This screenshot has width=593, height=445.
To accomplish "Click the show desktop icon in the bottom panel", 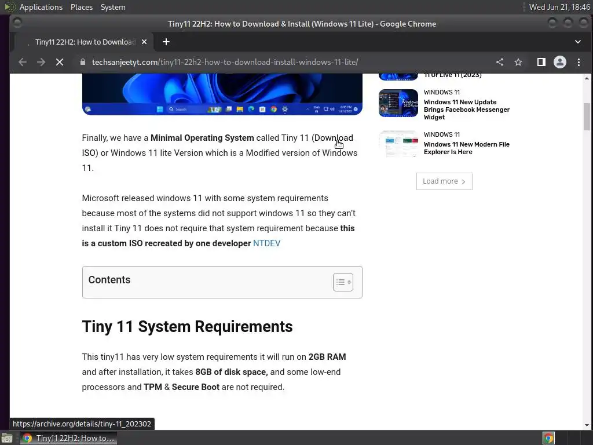I will pyautogui.click(x=7, y=439).
